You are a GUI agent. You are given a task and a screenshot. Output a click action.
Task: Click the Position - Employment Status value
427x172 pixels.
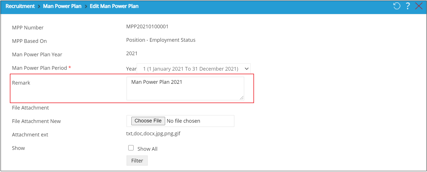tap(161, 40)
